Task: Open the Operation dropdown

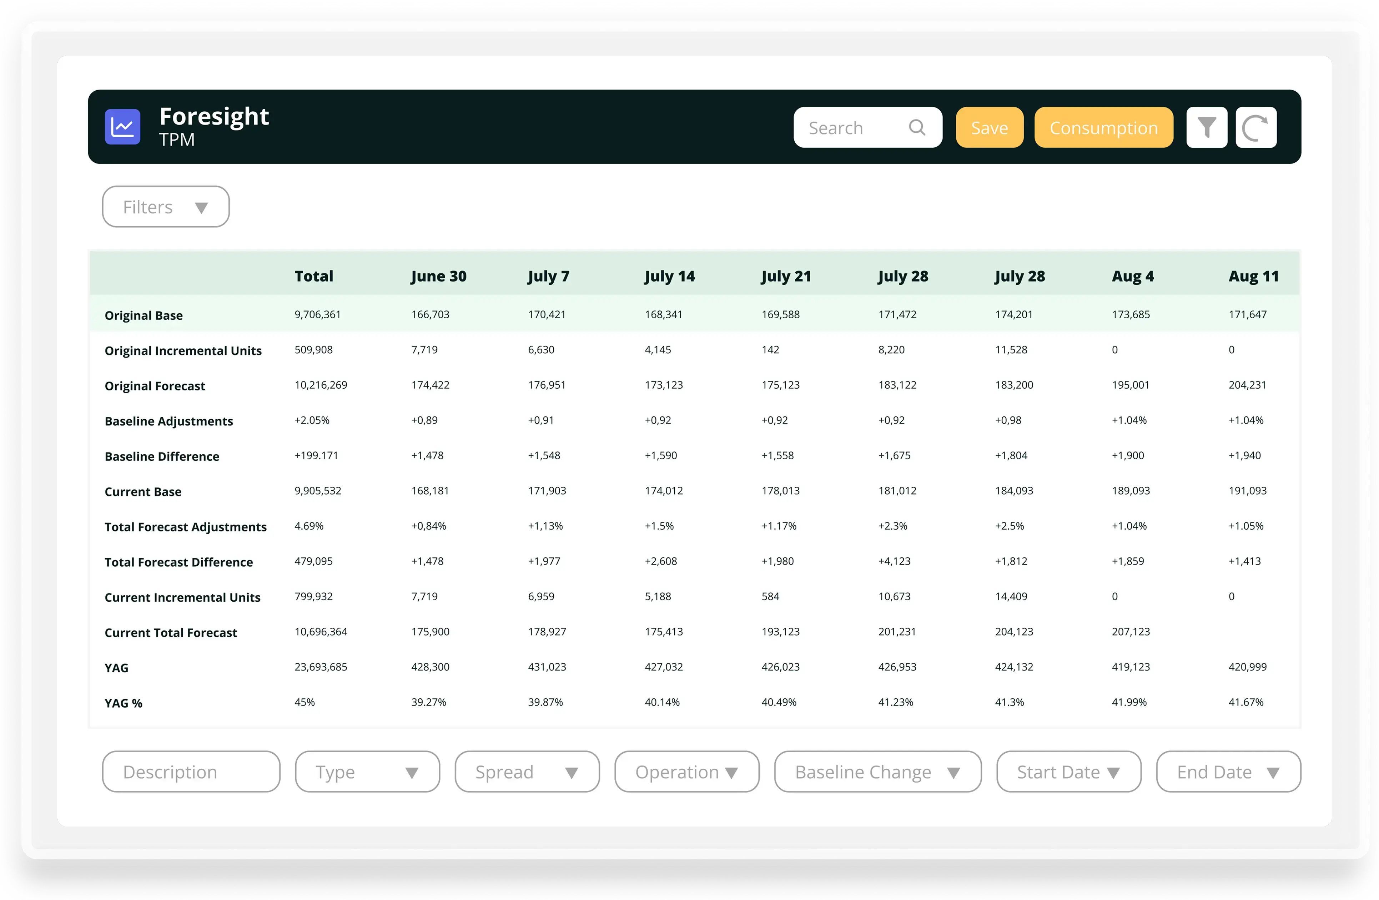Action: (686, 772)
